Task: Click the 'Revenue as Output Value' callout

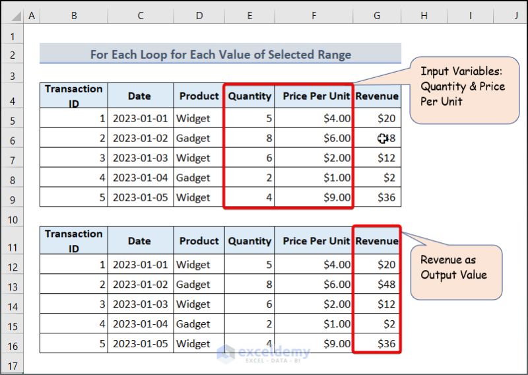Action: click(456, 272)
